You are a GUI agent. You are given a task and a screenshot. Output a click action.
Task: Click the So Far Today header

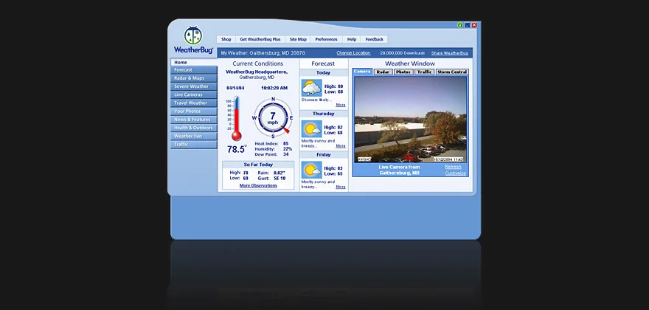(258, 165)
